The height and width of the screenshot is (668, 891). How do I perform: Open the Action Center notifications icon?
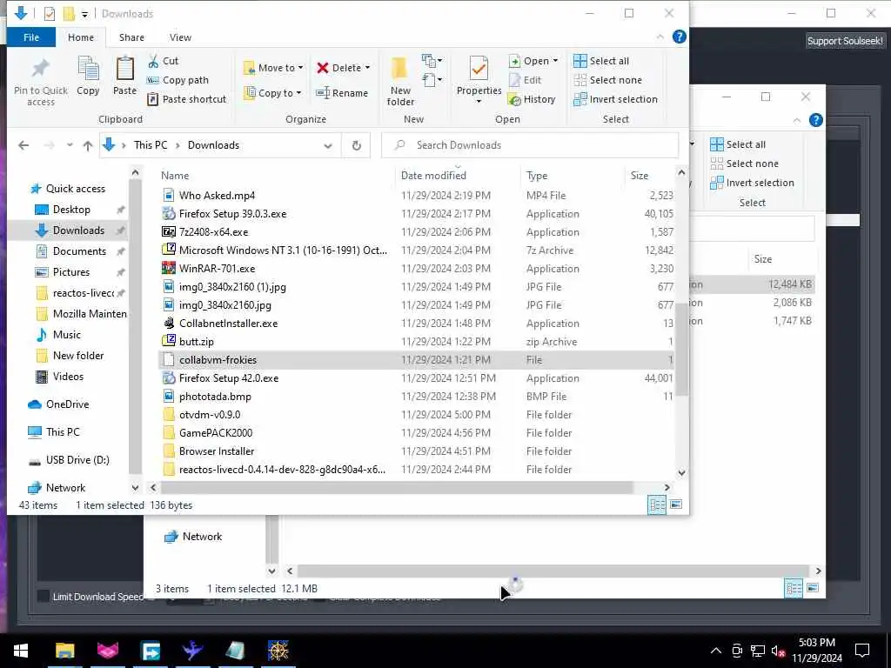click(x=862, y=651)
